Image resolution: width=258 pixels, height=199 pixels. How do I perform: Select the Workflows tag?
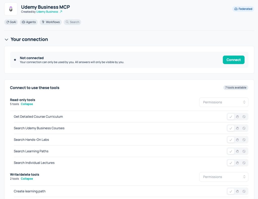[51, 22]
